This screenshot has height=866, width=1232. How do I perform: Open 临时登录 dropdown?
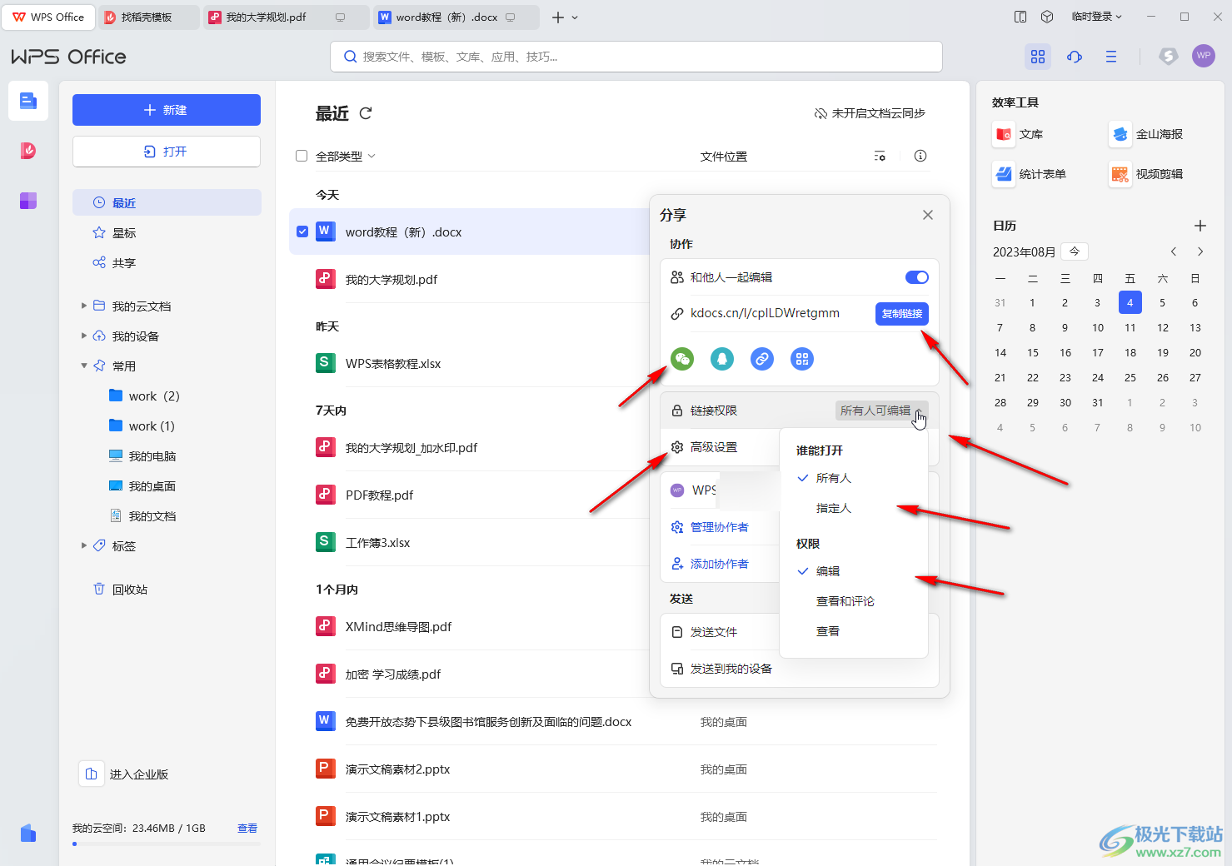[1097, 17]
